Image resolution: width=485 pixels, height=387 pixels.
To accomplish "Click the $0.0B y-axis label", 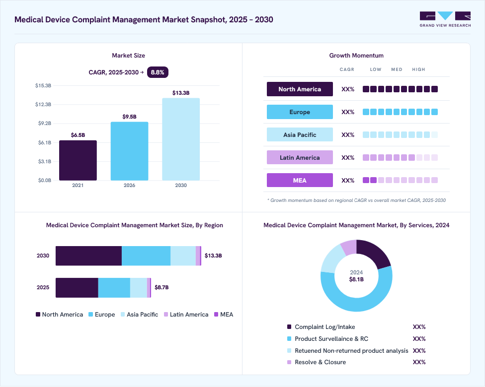I will pos(45,181).
